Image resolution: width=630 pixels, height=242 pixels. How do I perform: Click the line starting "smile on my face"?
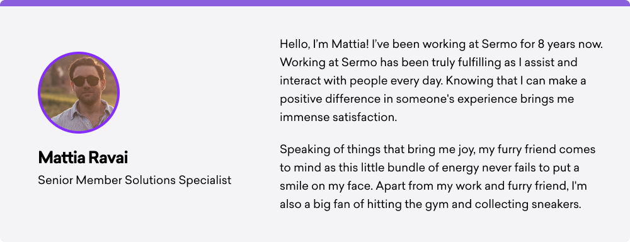click(x=434, y=186)
